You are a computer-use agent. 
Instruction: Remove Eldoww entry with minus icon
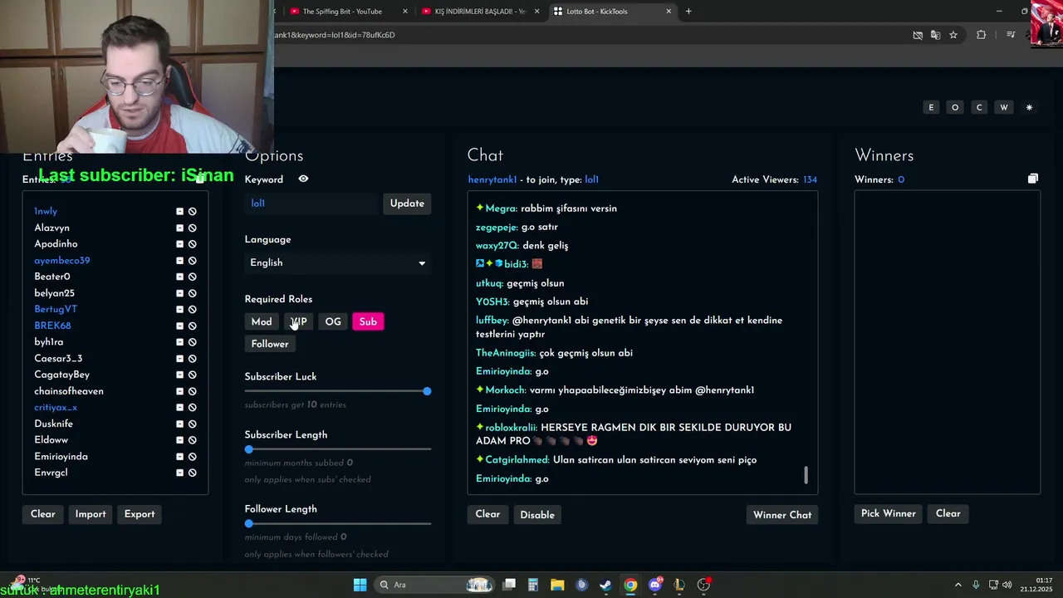[x=179, y=440]
